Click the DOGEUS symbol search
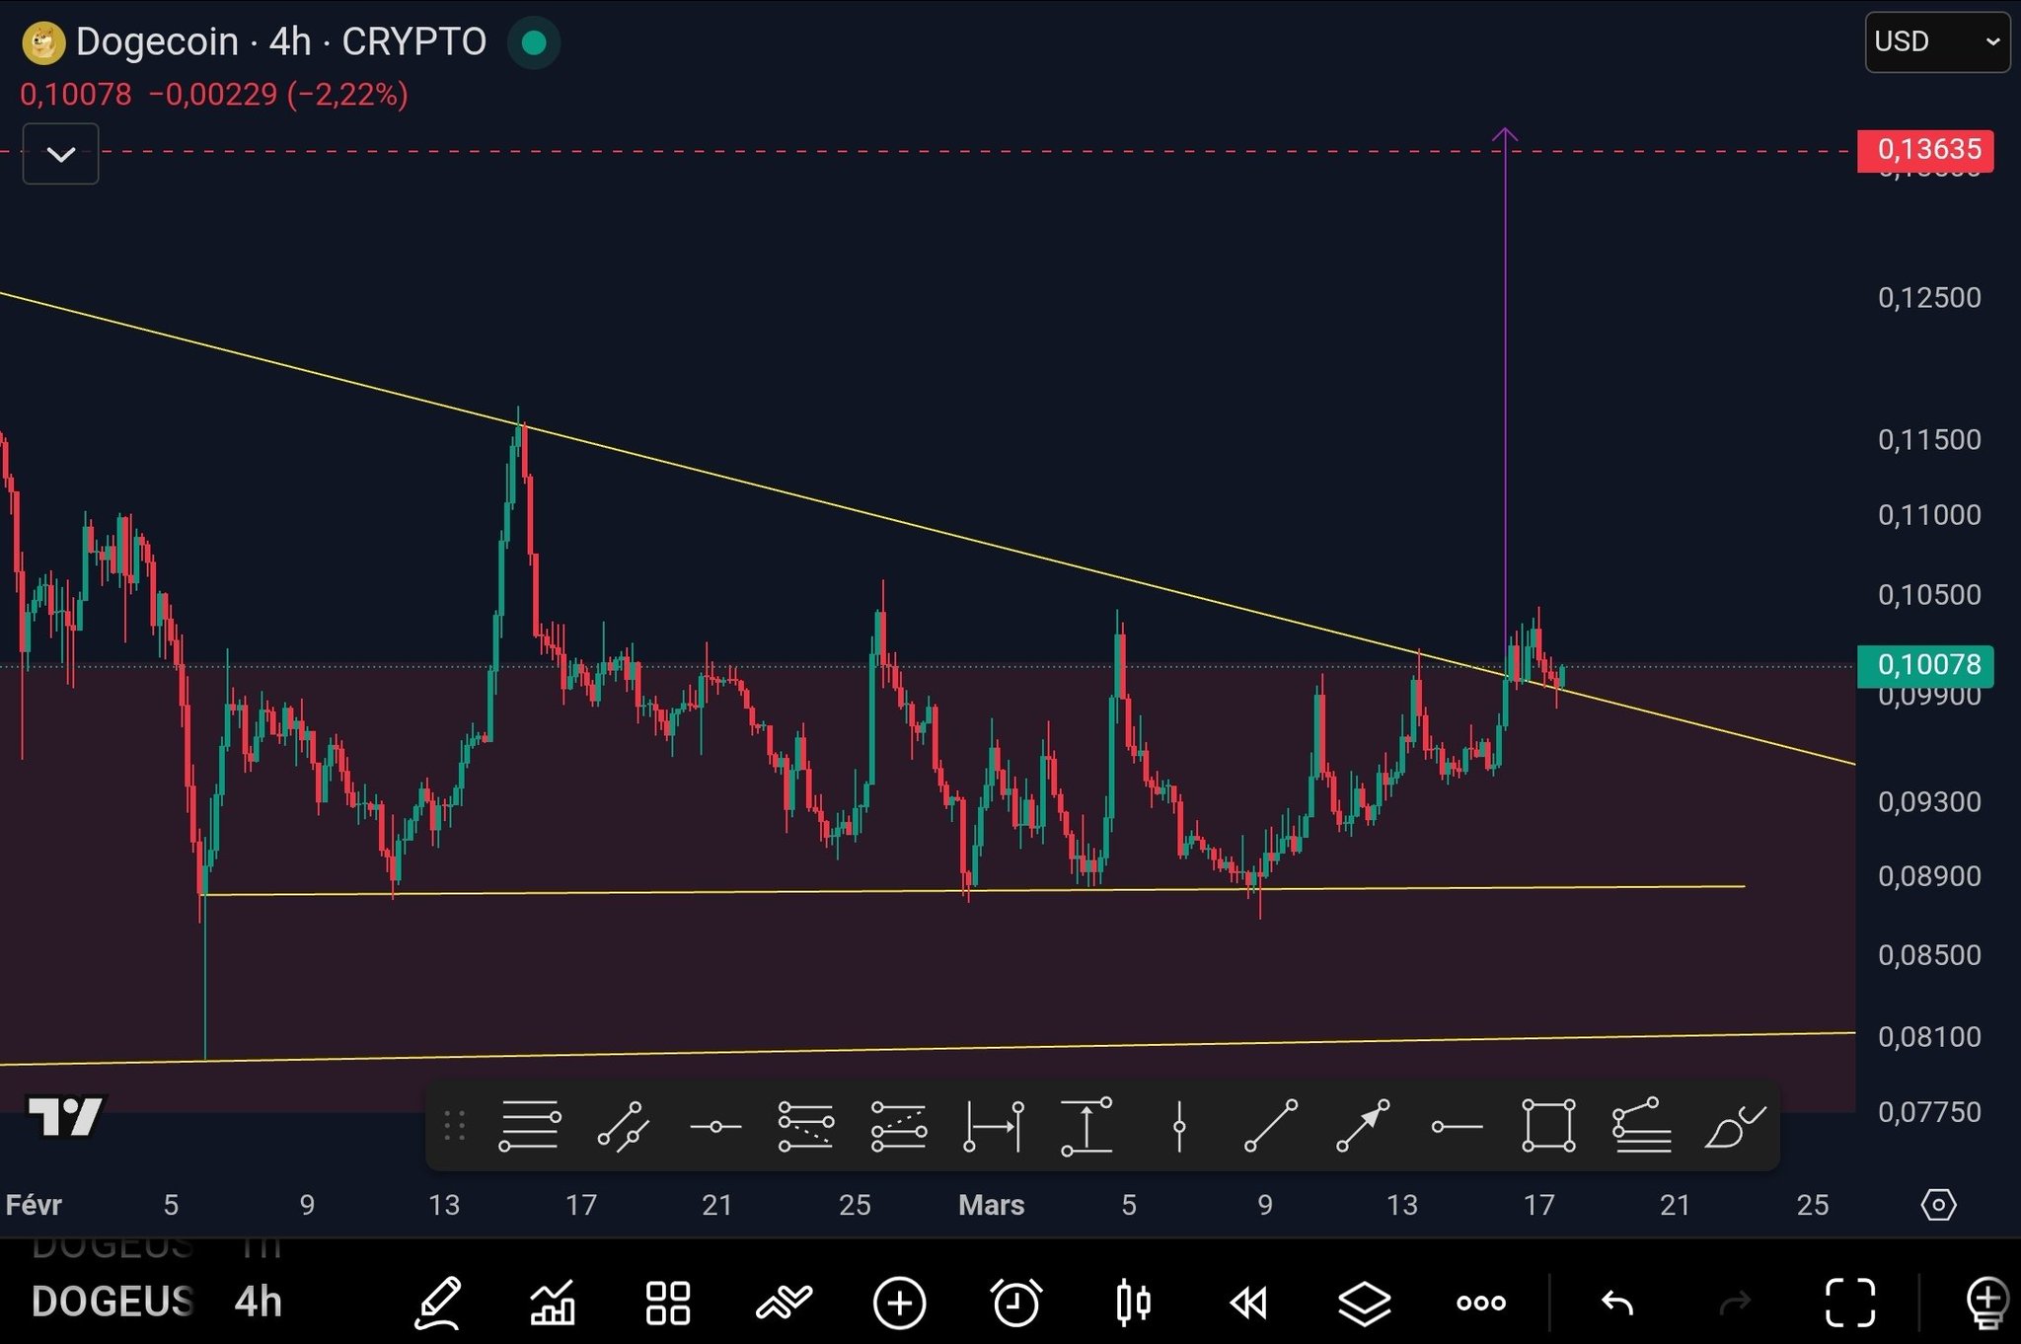Screen dimensions: 2021x1344 tap(112, 1303)
